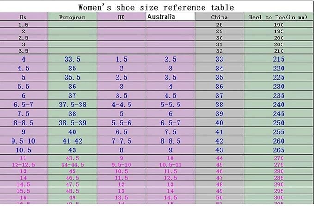The image size is (314, 206).
Task: Click the UK column header
Action: pyautogui.click(x=121, y=17)
